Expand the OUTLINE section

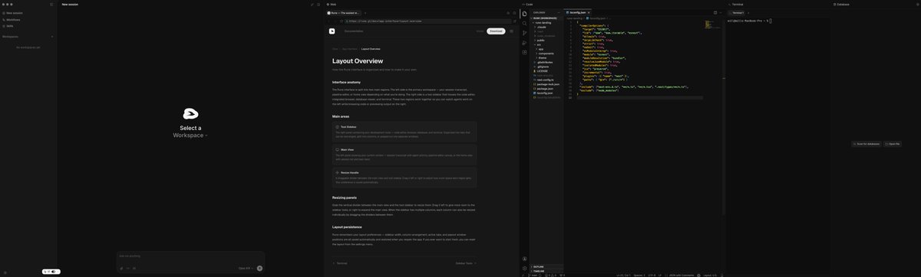click(x=547, y=266)
